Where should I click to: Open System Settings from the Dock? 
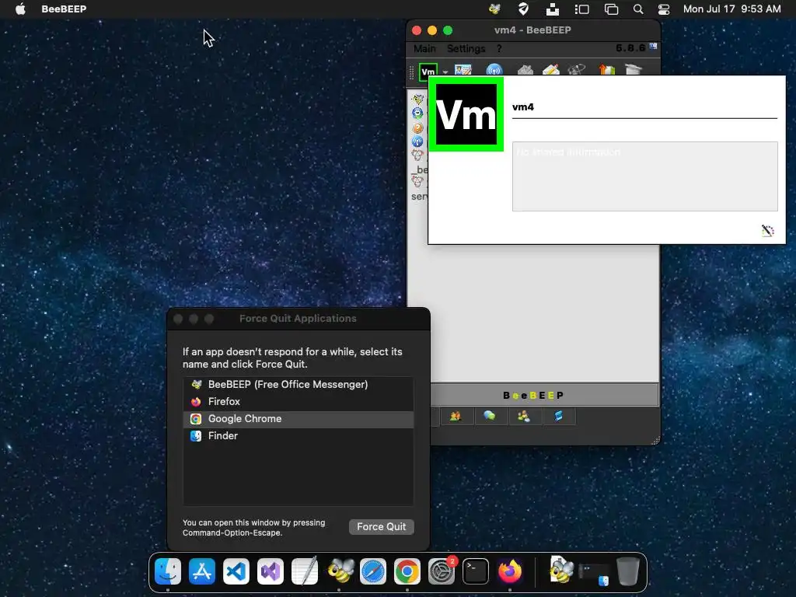442,571
